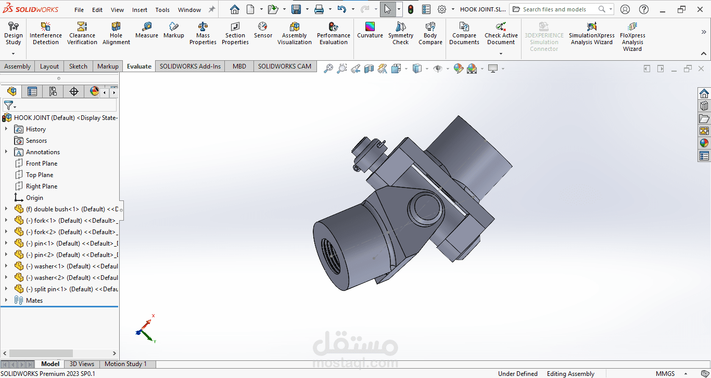Toggle the Hide/Show Items eye icon

(438, 69)
